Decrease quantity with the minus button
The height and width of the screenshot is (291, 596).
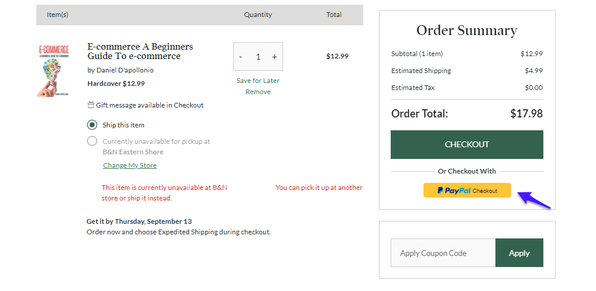coord(240,57)
